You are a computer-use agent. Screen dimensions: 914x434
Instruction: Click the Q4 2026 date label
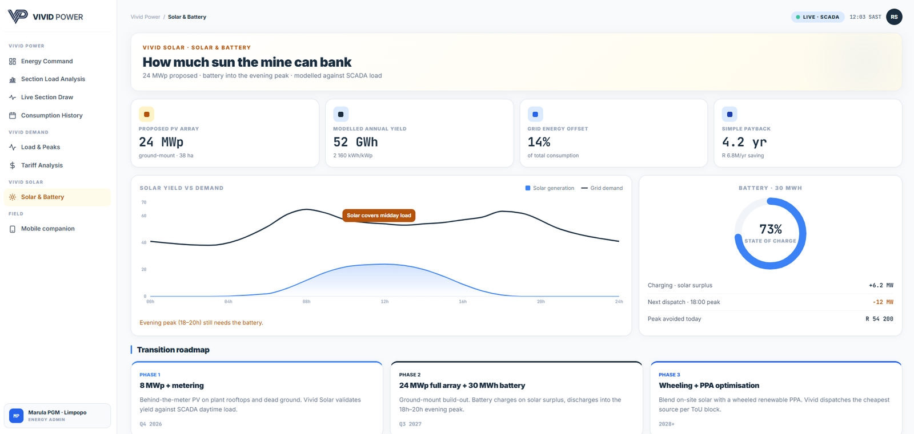pos(151,424)
